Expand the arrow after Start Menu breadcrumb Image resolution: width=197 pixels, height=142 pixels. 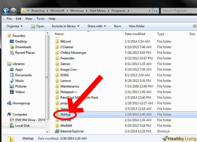[x=109, y=11]
